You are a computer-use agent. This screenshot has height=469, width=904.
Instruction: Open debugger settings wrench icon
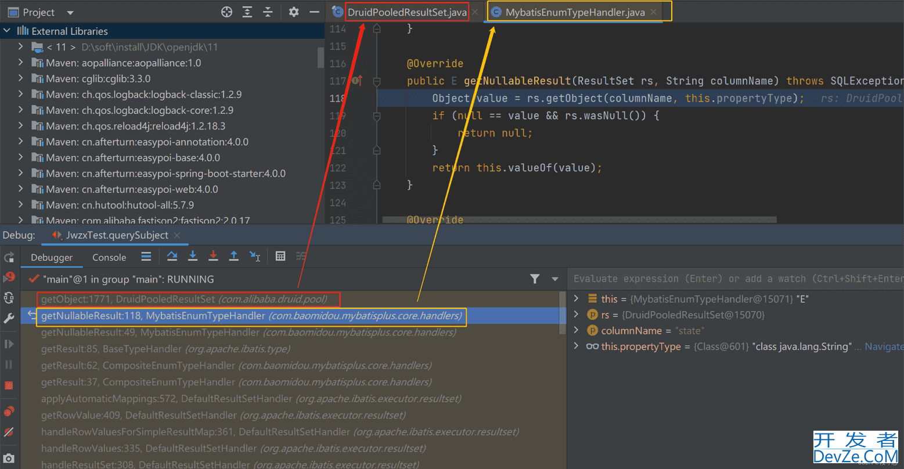tap(9, 318)
